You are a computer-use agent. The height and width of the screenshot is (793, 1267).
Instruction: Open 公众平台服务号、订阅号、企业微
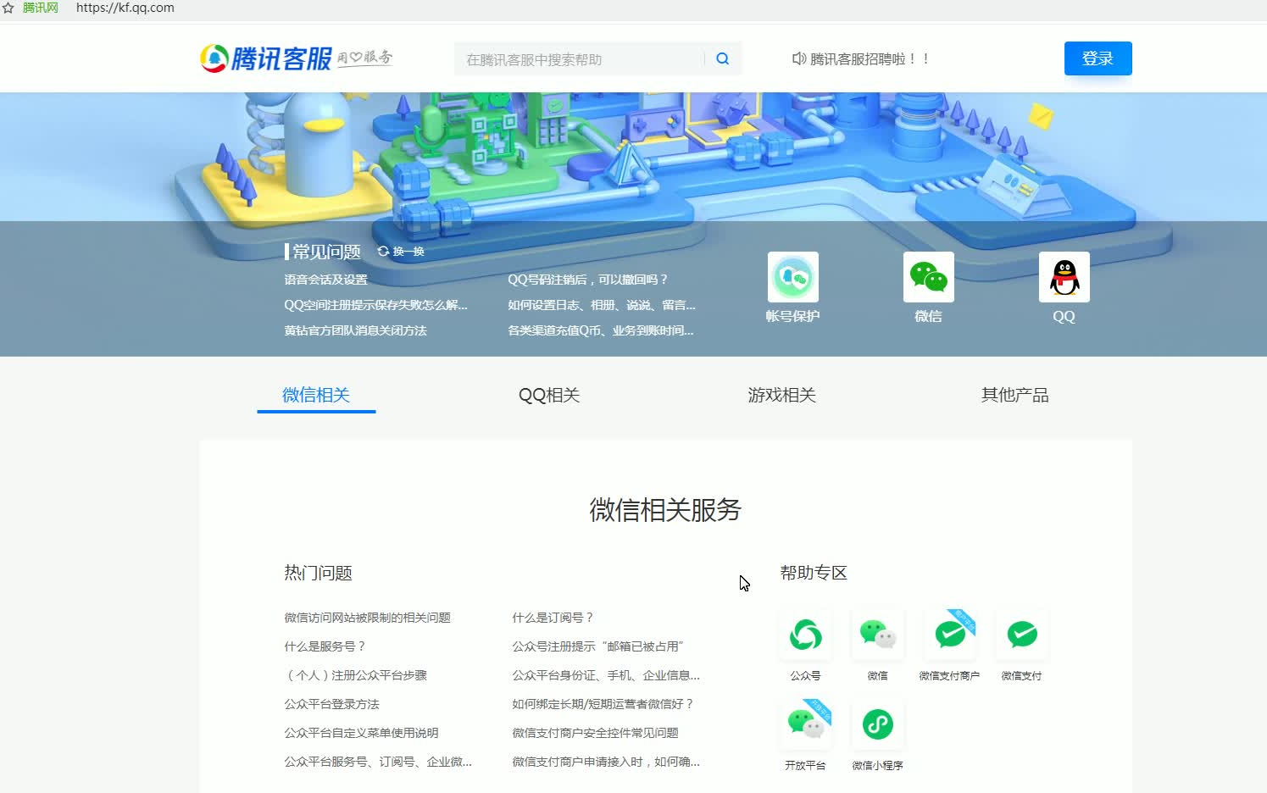point(378,762)
